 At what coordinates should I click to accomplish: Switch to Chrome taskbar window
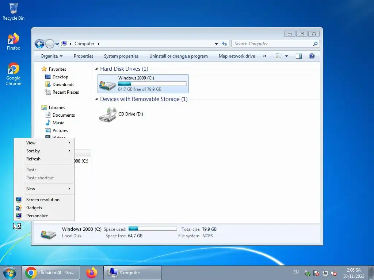click(x=51, y=273)
